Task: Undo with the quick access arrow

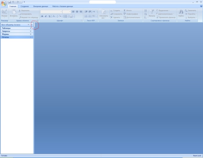Action: coord(13,2)
